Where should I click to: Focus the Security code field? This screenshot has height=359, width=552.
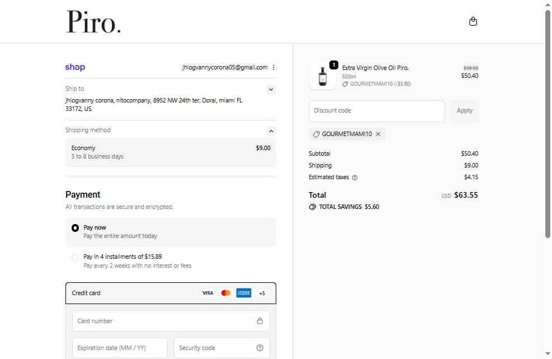(222, 348)
